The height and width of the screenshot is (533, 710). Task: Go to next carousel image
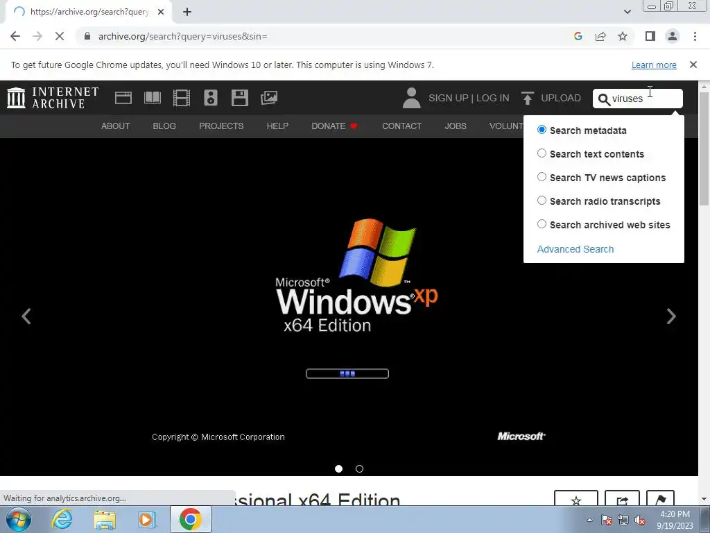(671, 316)
